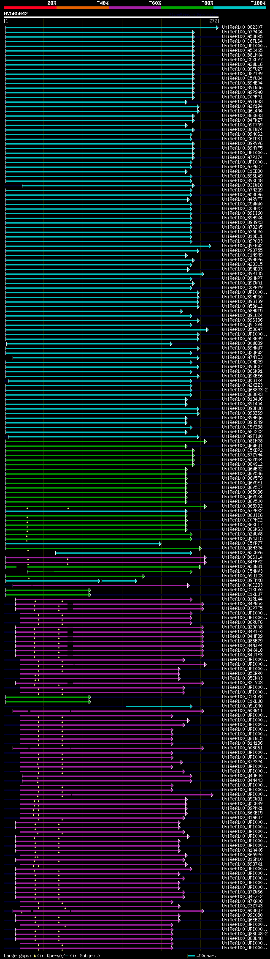270x959 pixels.
Task: Click hit label UniRef100_A5C465
Action: tap(242, 51)
